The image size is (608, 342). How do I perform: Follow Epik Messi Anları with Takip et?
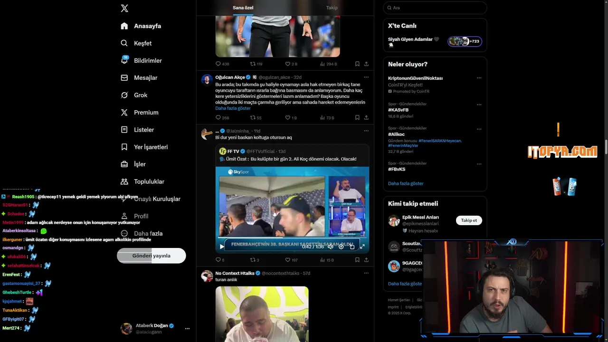pos(469,220)
